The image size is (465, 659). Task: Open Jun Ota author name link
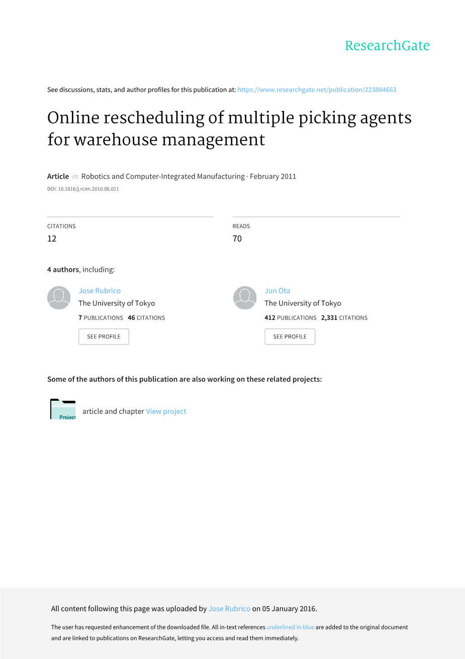(x=277, y=290)
